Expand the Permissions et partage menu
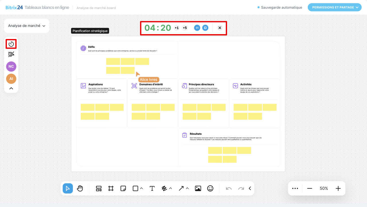Screen dimensions: 367x207 coord(334,7)
